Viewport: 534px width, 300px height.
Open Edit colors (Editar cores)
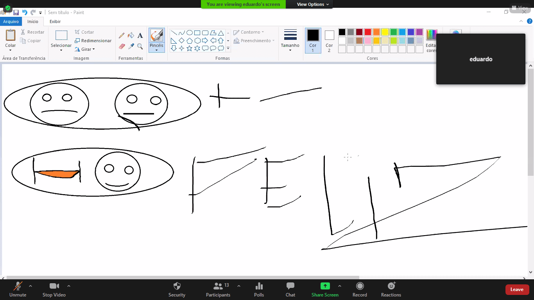click(x=431, y=41)
